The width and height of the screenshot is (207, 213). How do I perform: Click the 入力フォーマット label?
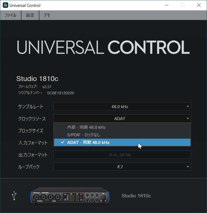coord(33,143)
